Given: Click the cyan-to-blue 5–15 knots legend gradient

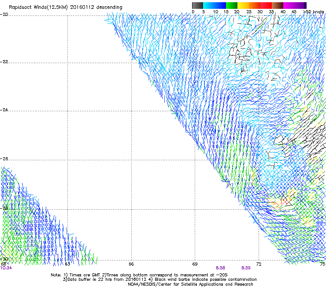Looking at the screenshot, I should tap(215, 5).
